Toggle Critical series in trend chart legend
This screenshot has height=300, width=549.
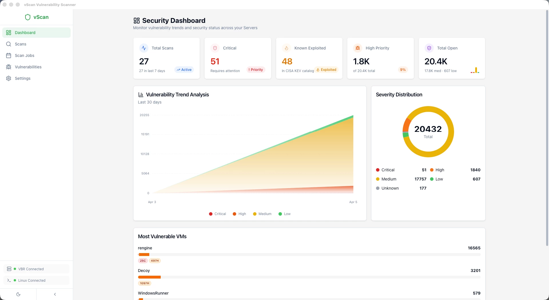pos(217,214)
